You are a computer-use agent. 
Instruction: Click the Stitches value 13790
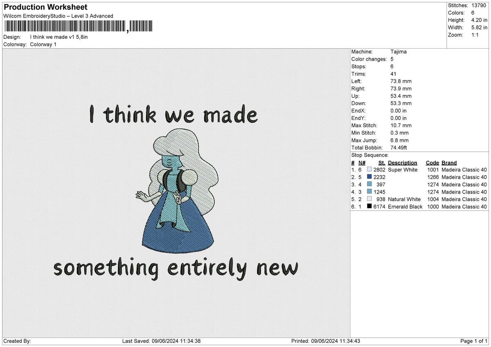(479, 5)
